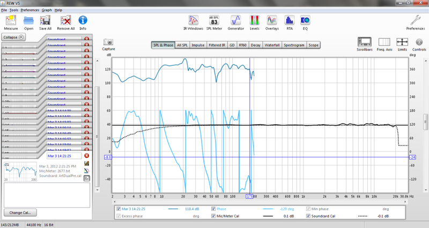Open the signal Generator
Image resolution: width=429 pixels, height=228 pixels.
tap(236, 22)
